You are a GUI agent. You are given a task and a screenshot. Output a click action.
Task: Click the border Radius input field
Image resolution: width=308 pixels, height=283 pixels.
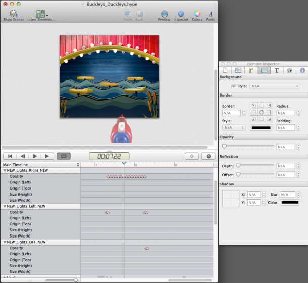coord(285,113)
